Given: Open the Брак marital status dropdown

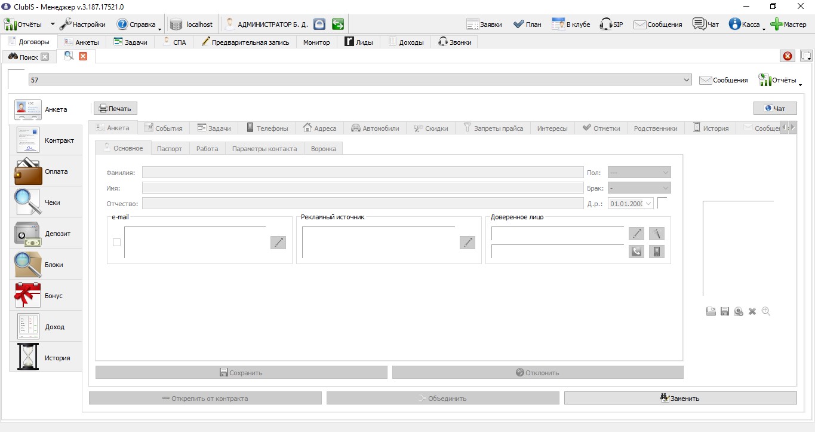Looking at the screenshot, I should tap(639, 188).
